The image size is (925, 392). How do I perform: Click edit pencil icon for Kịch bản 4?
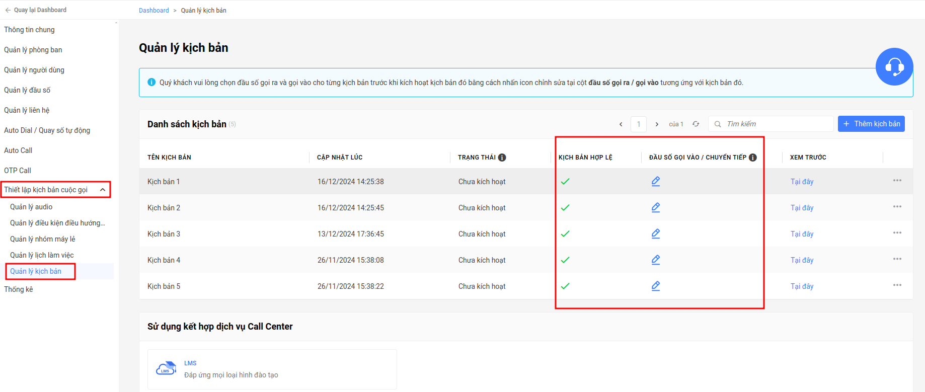[x=656, y=260]
